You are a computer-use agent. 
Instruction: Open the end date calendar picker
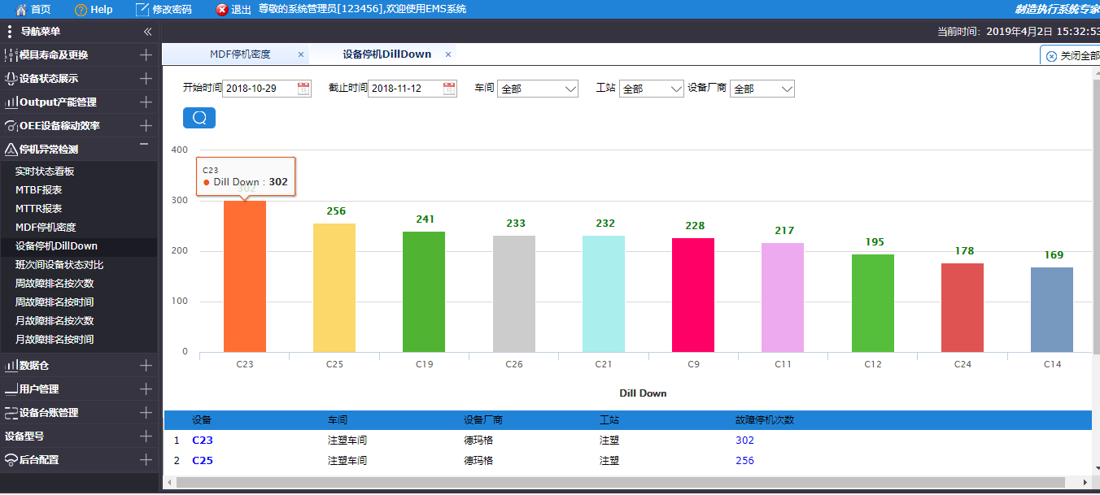coord(449,89)
